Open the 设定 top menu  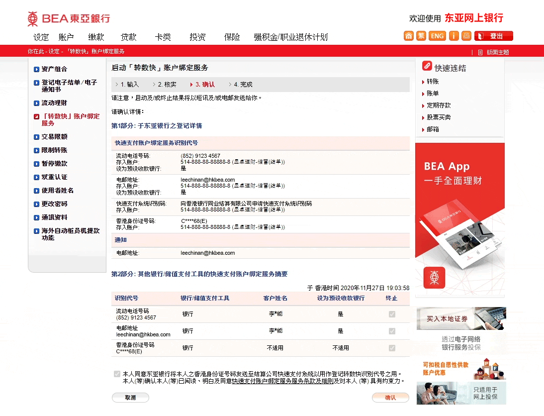[41, 37]
